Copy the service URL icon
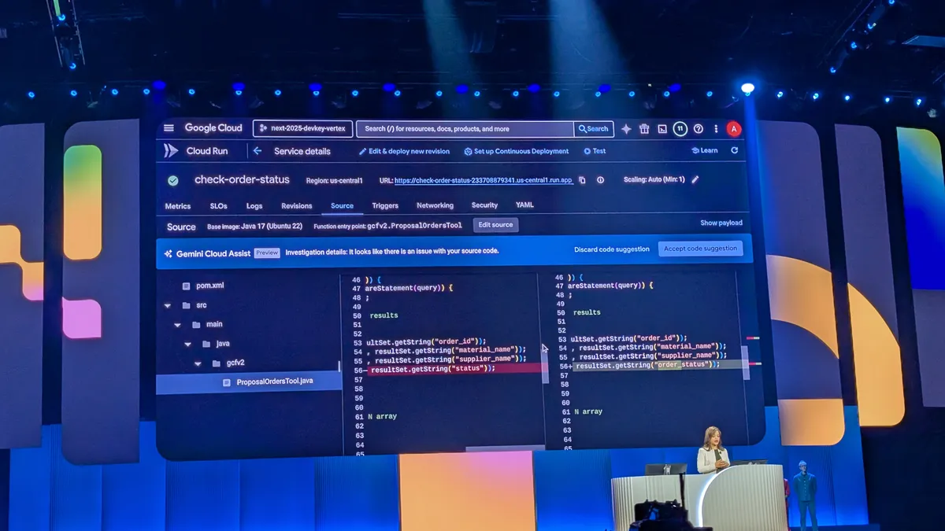The width and height of the screenshot is (945, 531). (x=582, y=180)
